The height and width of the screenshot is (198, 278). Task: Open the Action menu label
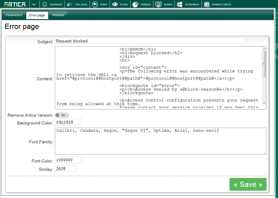pyautogui.click(x=104, y=4)
